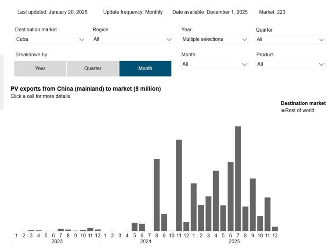Select the Year breakdown option

(x=40, y=68)
